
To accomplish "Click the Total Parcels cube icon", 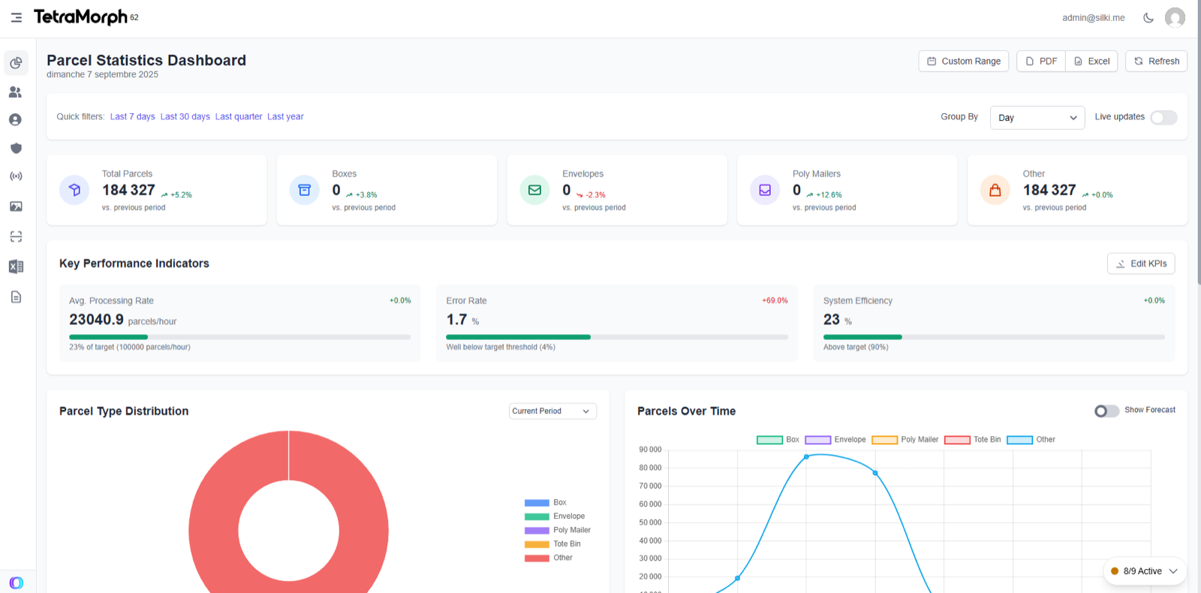I will (74, 190).
